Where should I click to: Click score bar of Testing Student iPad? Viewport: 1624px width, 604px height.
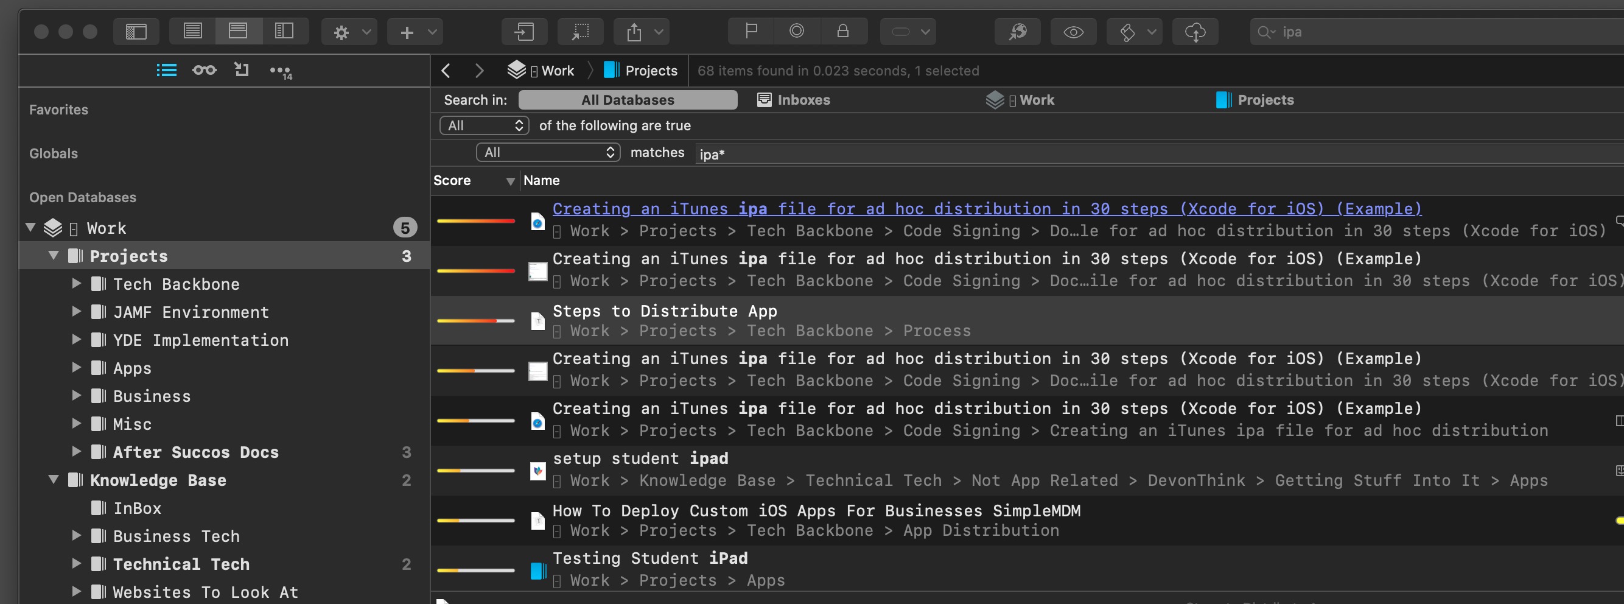[x=476, y=570]
